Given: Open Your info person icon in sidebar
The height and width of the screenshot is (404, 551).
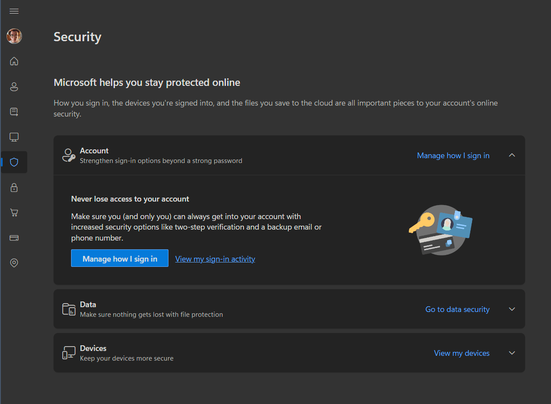Looking at the screenshot, I should coord(14,87).
